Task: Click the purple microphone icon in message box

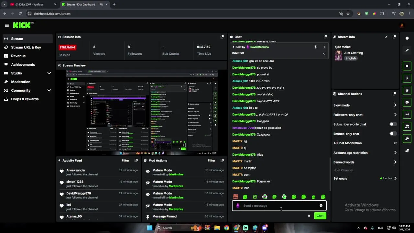Action: [x=238, y=205]
